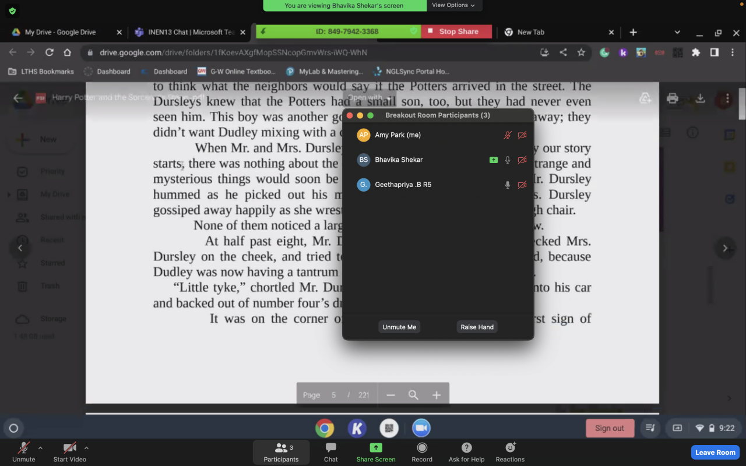Open MyLab & Mastering bookmark
This screenshot has width=746, height=466.
(x=323, y=72)
